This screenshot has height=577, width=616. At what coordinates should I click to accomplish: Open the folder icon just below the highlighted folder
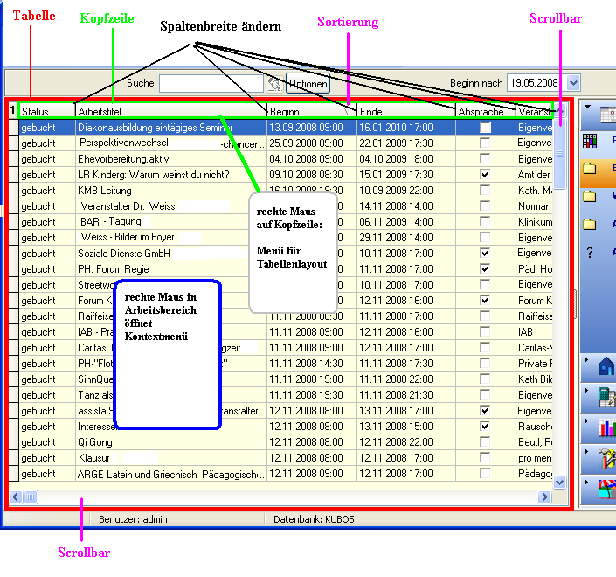(589, 196)
